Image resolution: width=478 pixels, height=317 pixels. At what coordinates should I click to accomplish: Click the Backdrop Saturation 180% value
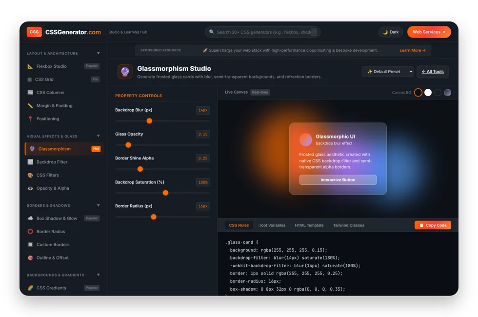[203, 182]
